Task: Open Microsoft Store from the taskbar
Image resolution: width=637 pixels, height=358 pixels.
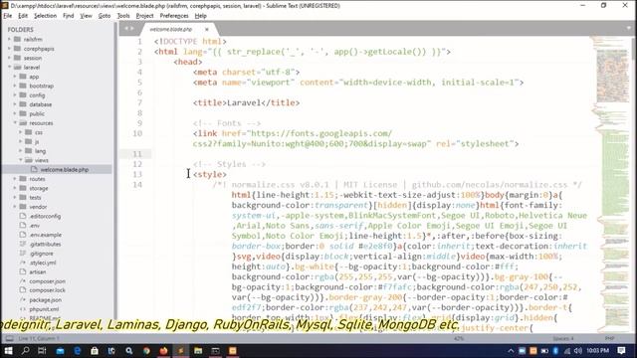Action: (x=95, y=351)
